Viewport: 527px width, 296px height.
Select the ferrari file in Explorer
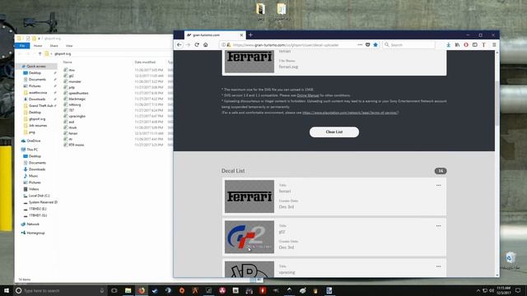pos(73,133)
